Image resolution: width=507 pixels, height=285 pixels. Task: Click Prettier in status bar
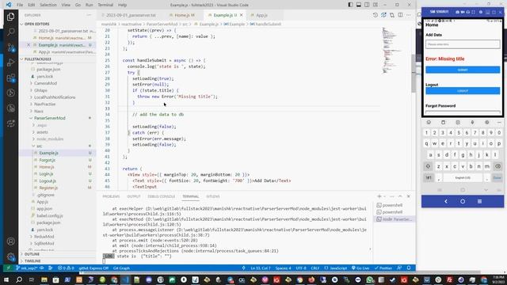pos(383,268)
